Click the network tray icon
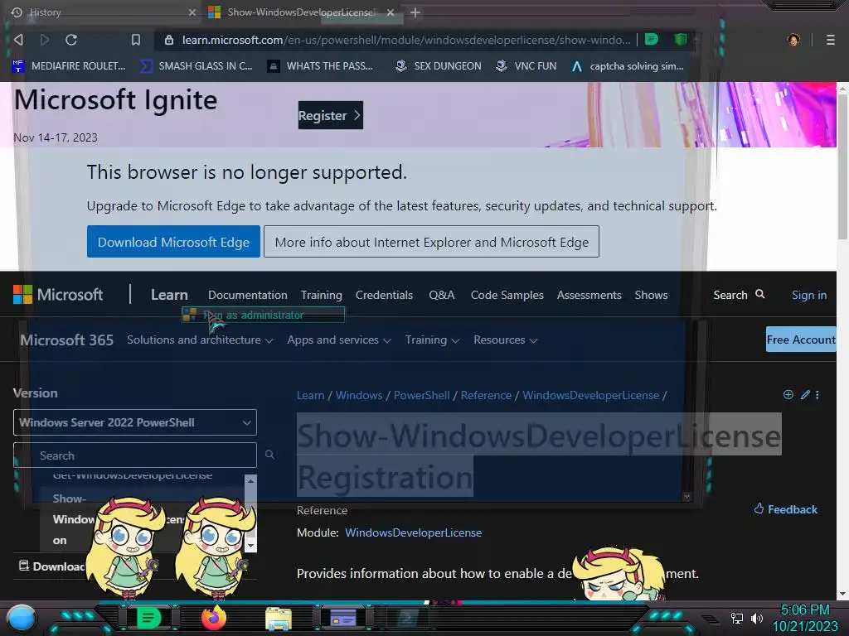The height and width of the screenshot is (636, 849). 737,618
